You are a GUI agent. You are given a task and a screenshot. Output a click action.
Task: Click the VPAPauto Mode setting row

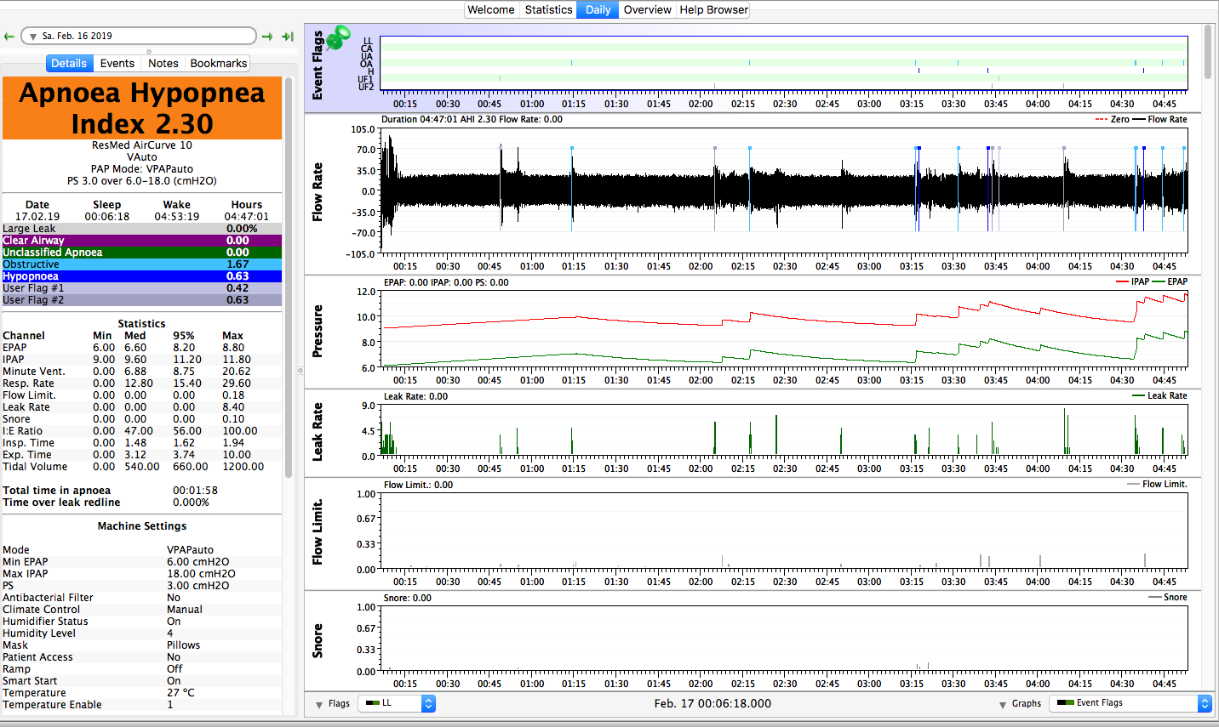click(142, 550)
